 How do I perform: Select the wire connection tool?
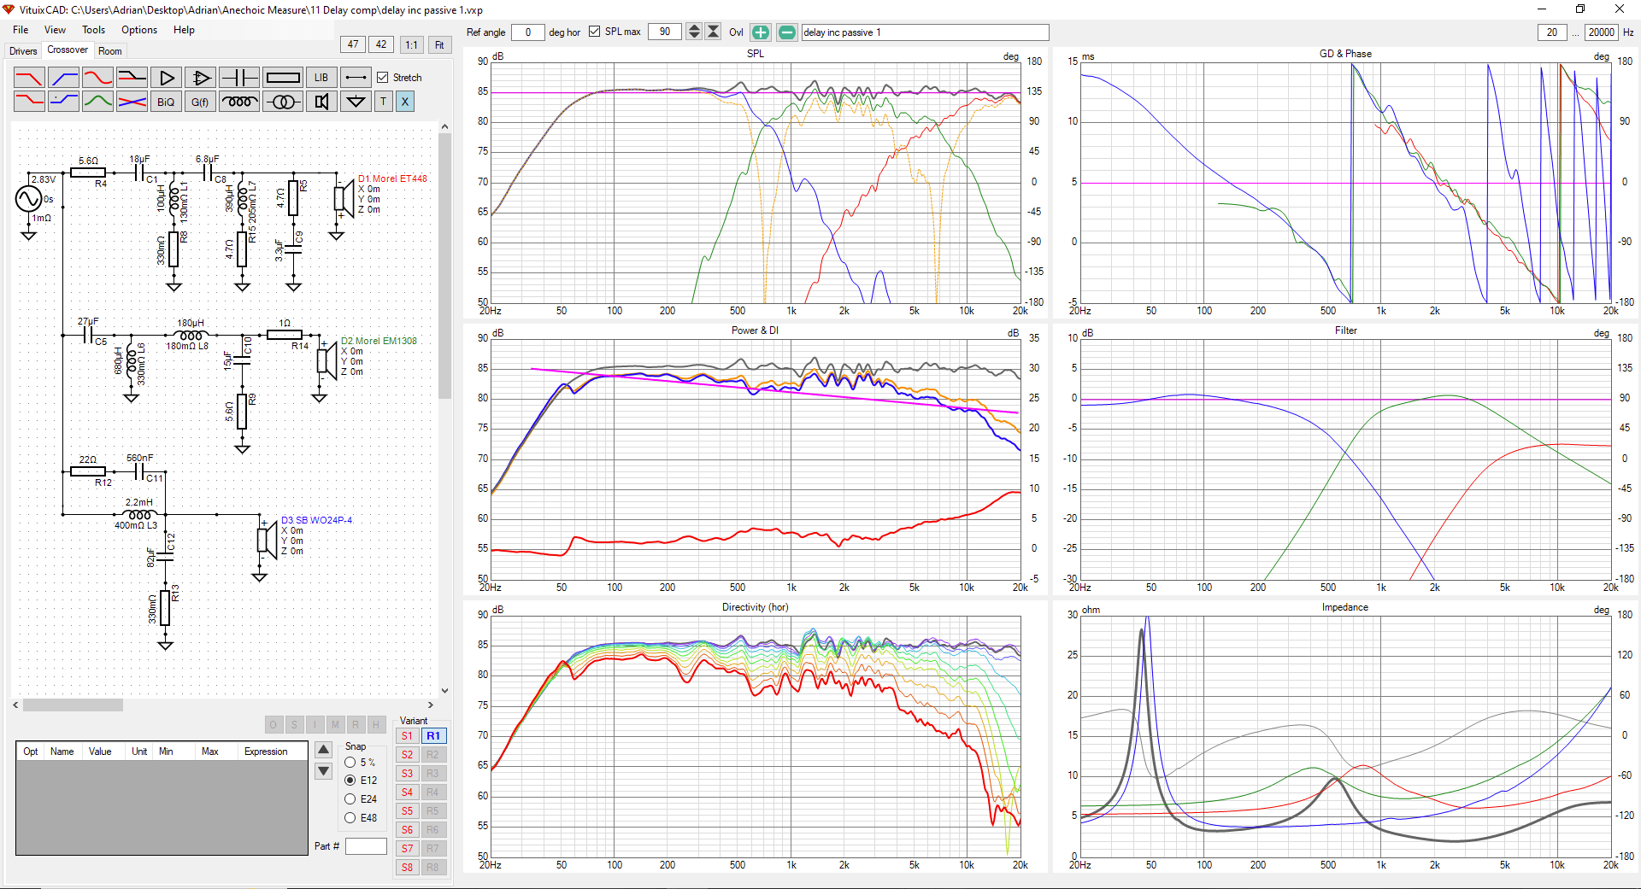tap(356, 78)
